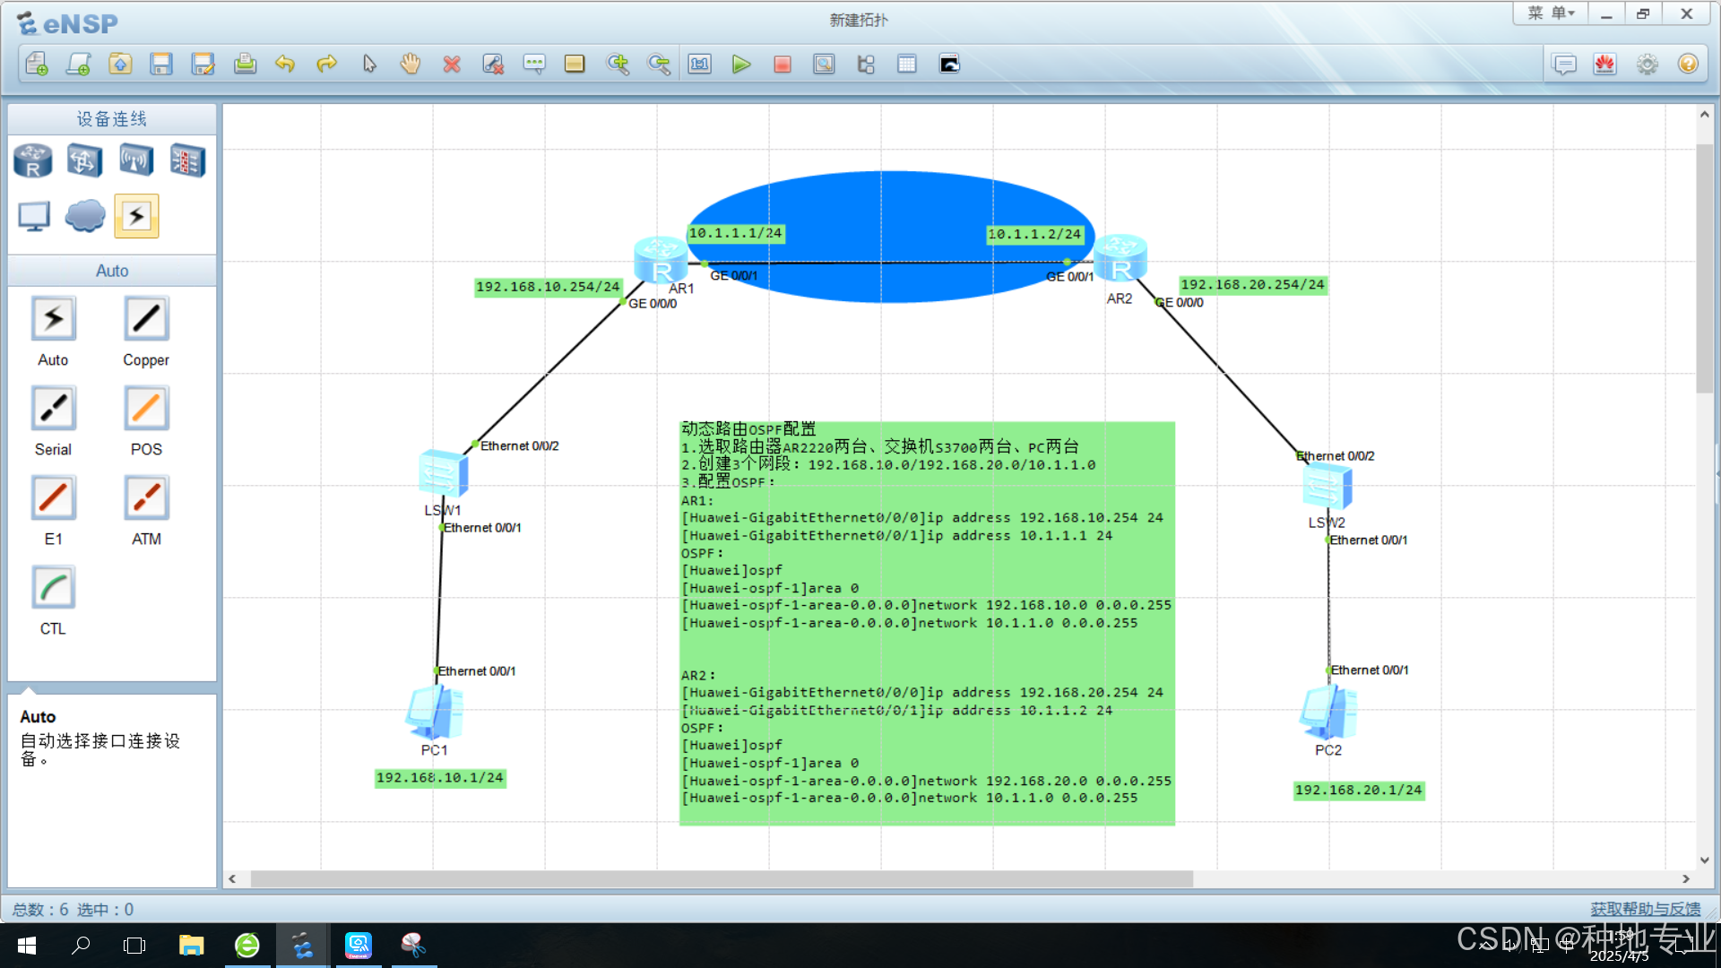1721x968 pixels.
Task: Click the 获取帮助与反馈 link
Action: point(1645,909)
